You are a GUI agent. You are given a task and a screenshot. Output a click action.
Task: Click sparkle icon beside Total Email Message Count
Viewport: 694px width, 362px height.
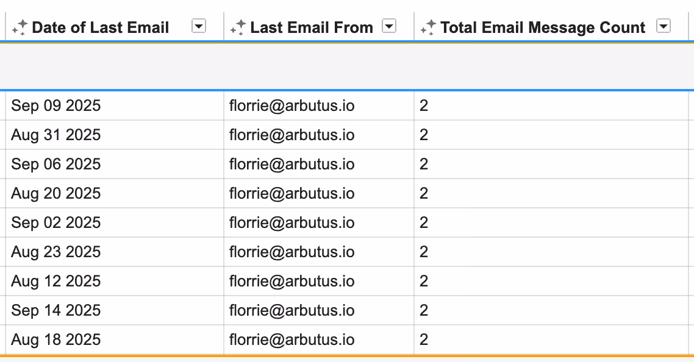pos(429,28)
